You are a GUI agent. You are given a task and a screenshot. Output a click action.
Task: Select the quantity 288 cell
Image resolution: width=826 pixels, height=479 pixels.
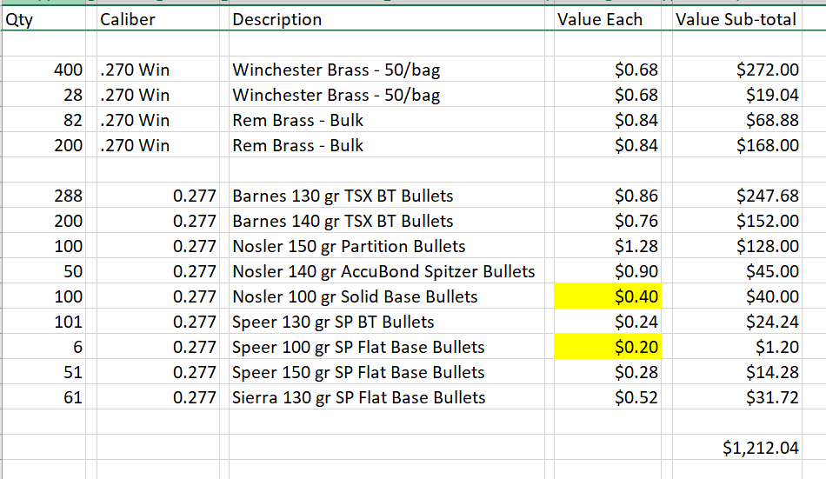coord(48,196)
